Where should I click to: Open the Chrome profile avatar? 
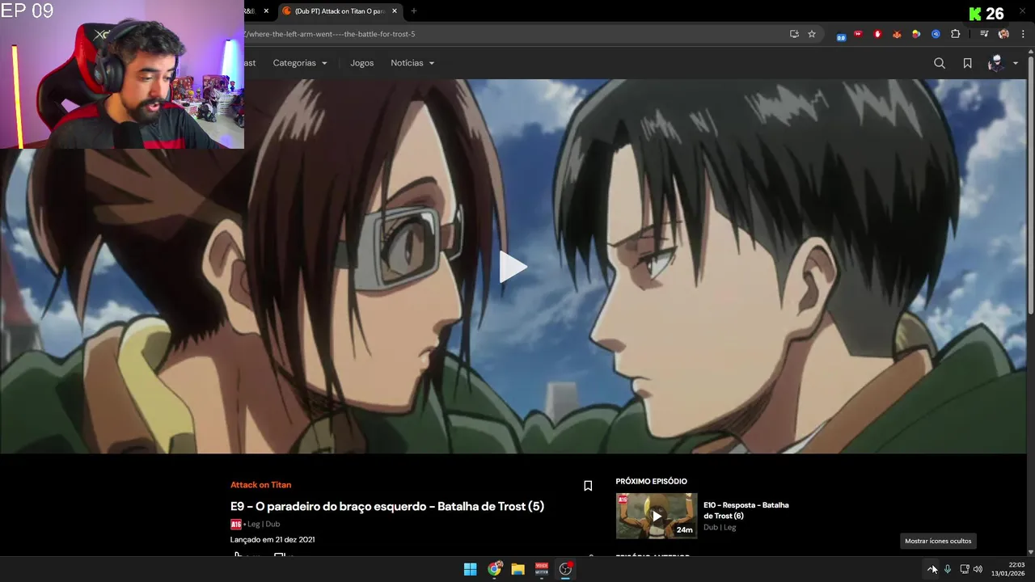click(1003, 34)
